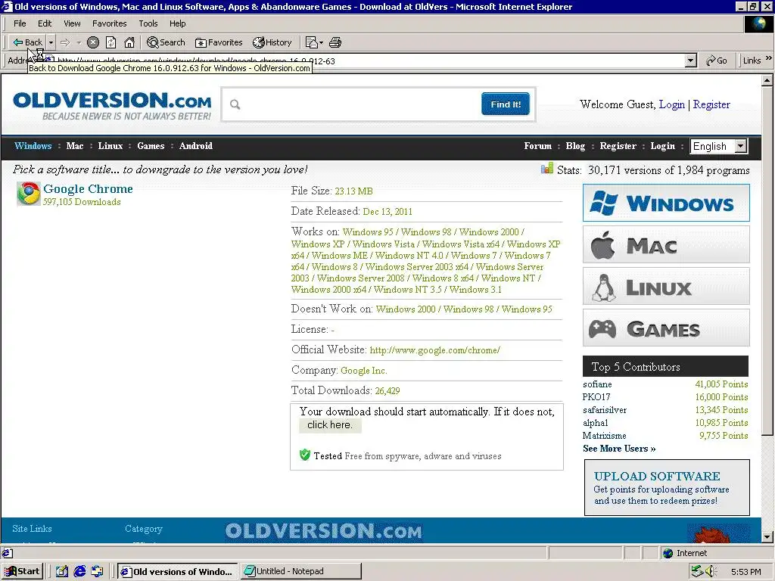
Task: Click the green Tested shield icon
Action: 305,455
